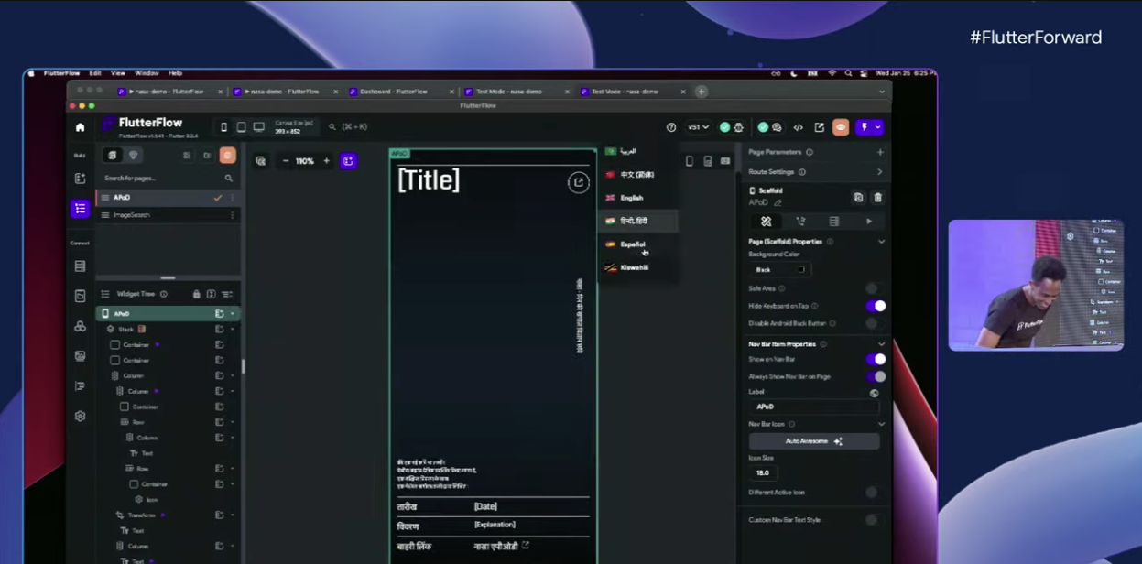Screen dimensions: 1142x564
Task: Toggle Show on Nav Bar switch
Action: (876, 360)
